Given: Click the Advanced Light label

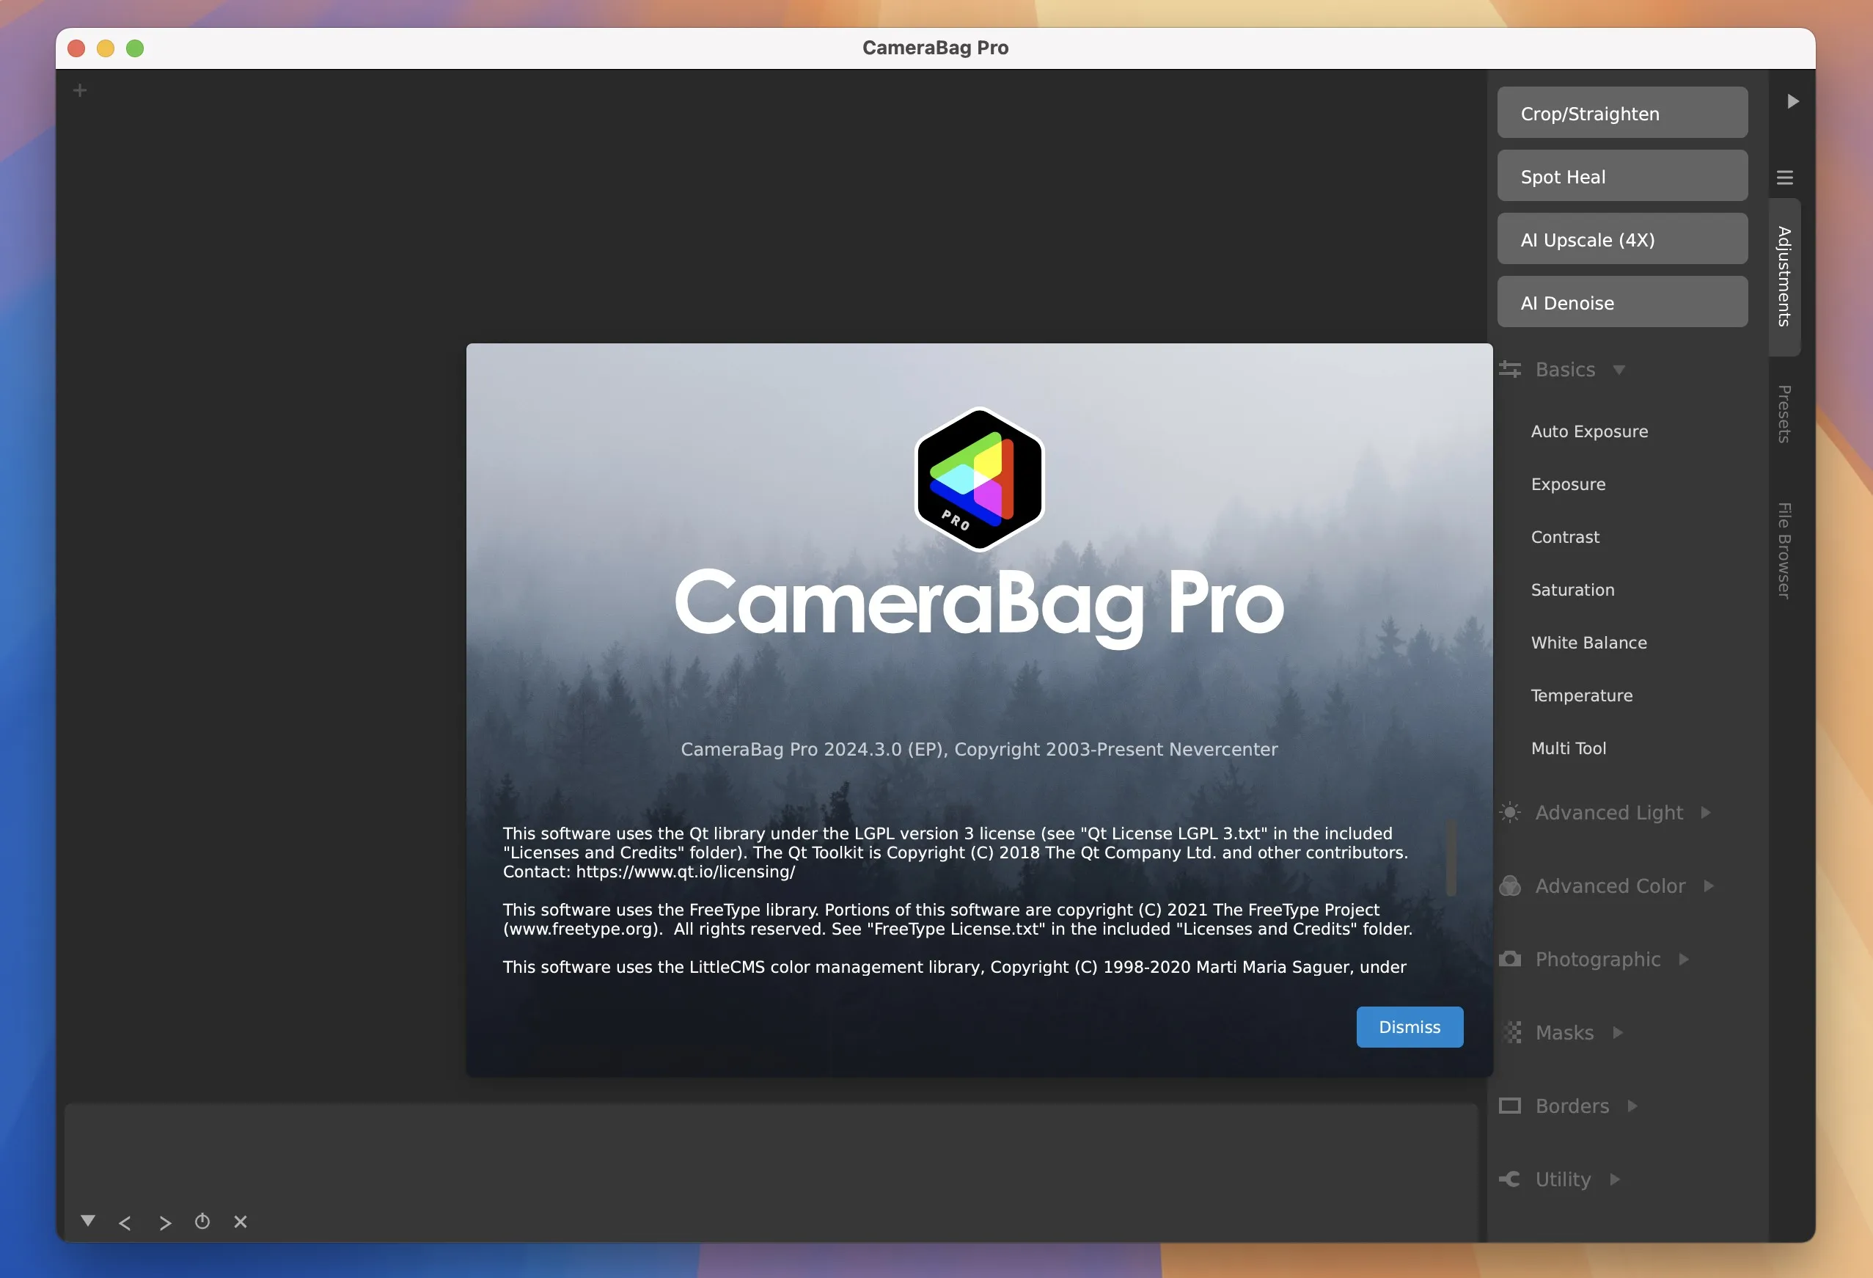Looking at the screenshot, I should click(x=1609, y=812).
